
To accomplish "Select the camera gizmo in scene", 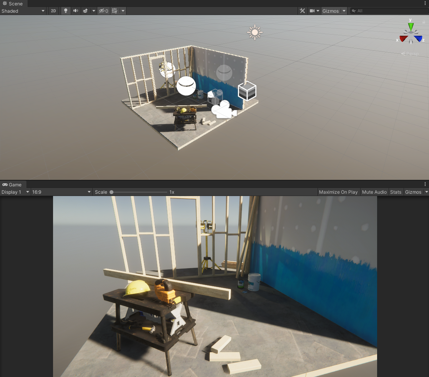I will [x=224, y=110].
